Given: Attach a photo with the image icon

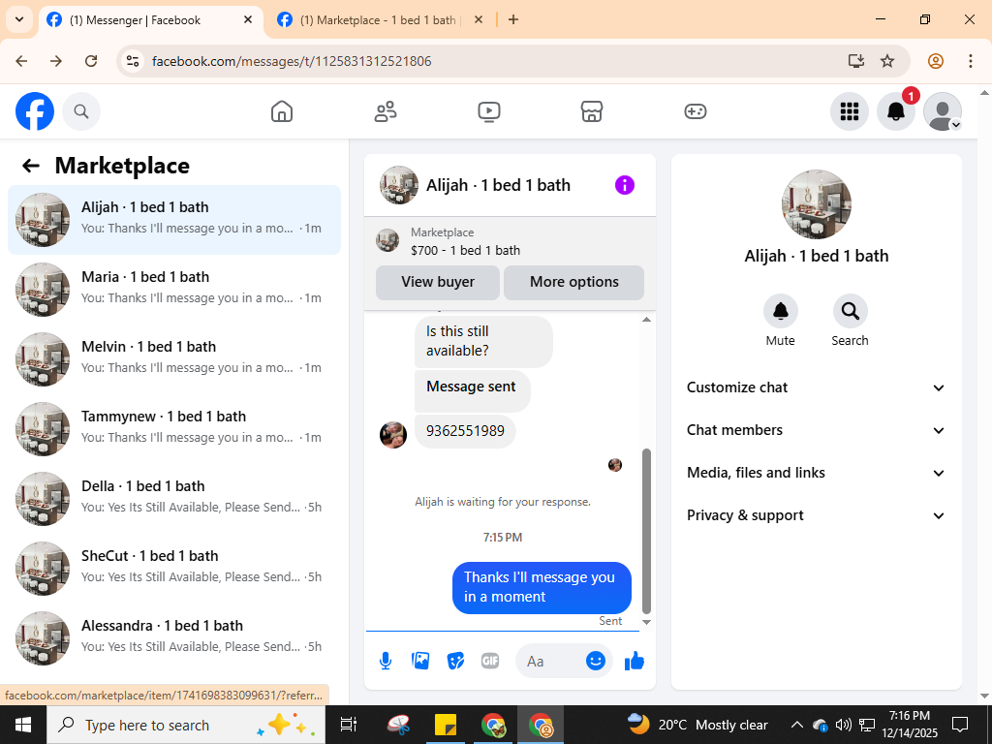Looking at the screenshot, I should pos(420,661).
